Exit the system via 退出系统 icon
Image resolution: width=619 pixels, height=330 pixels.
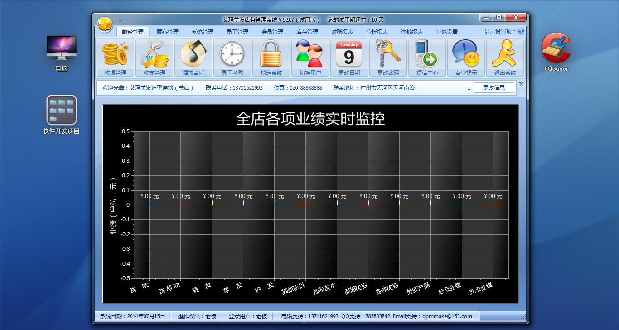pos(504,56)
